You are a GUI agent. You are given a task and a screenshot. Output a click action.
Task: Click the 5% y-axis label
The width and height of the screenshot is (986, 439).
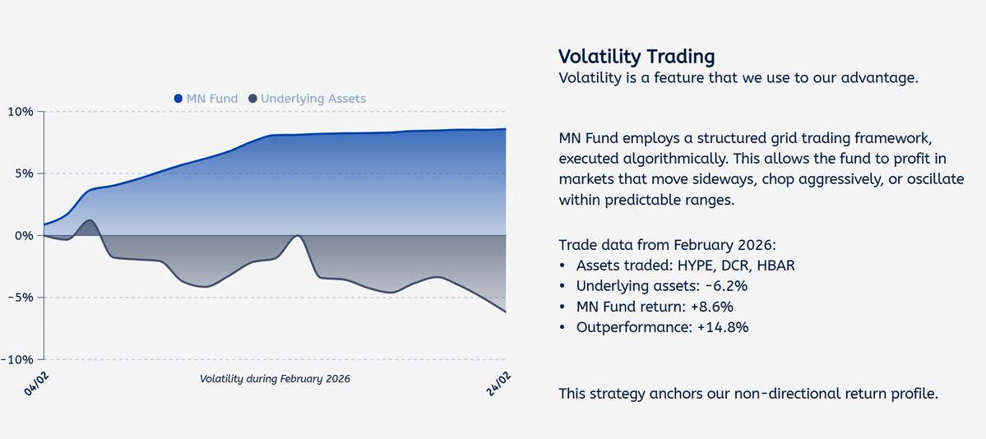pos(23,173)
